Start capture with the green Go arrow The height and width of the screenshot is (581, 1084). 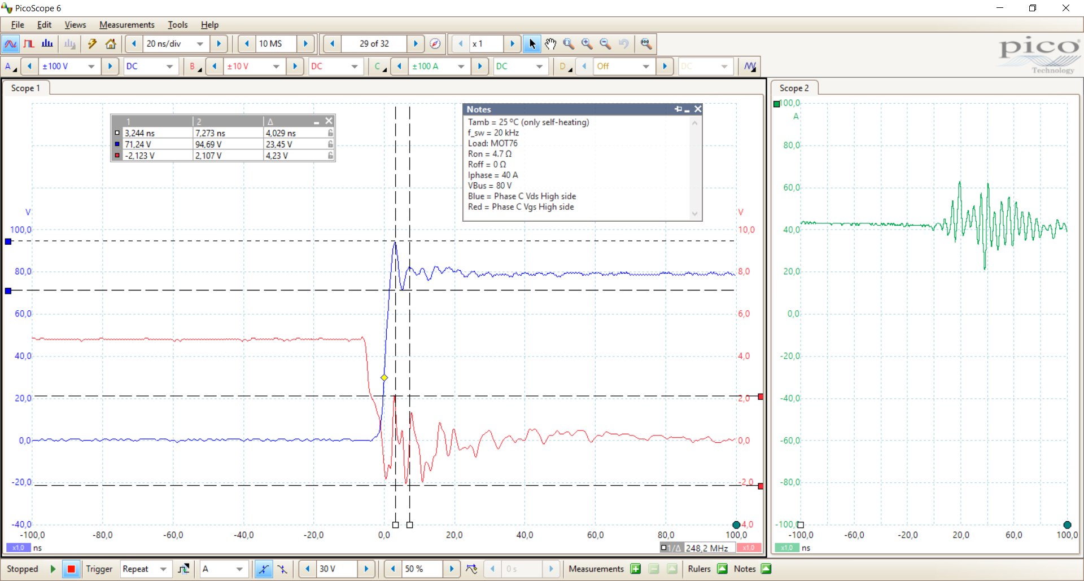[53, 569]
